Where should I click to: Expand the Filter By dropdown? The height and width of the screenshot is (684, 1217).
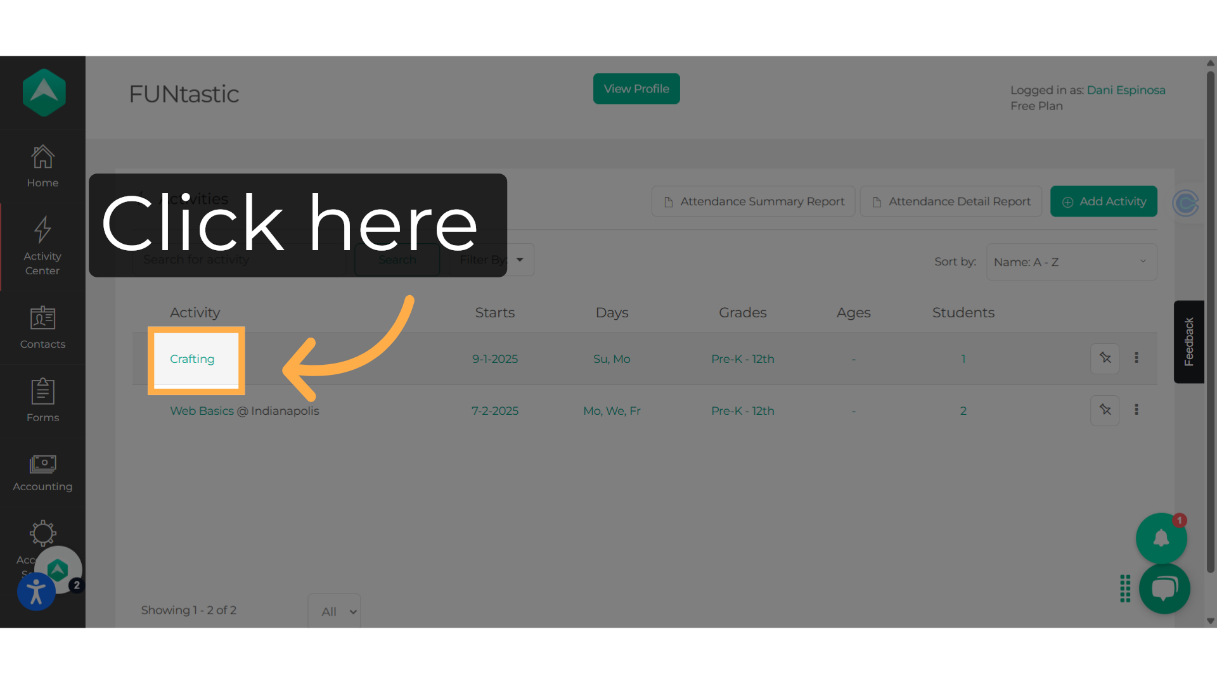491,260
